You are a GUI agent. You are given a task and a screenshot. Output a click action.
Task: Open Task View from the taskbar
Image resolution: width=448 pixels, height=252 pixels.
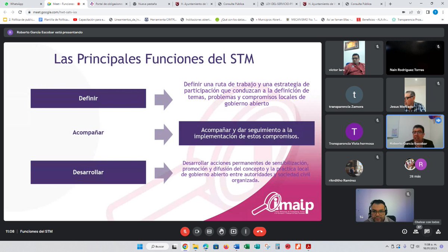[x=175, y=246]
